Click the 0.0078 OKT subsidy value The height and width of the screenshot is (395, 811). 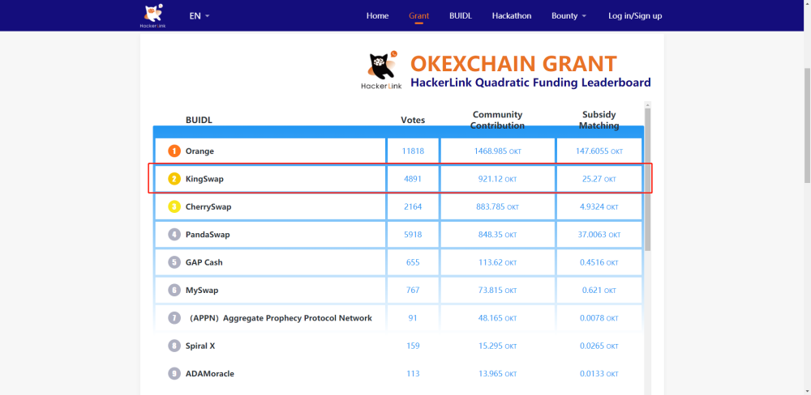coord(599,318)
